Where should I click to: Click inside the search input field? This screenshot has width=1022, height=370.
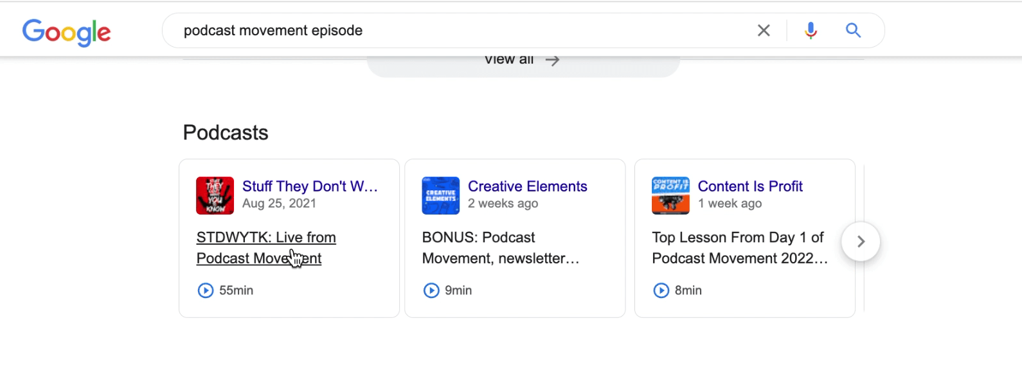pyautogui.click(x=450, y=30)
